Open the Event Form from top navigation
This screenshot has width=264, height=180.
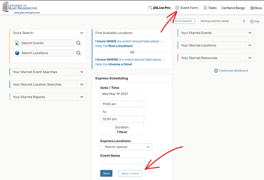(187, 8)
